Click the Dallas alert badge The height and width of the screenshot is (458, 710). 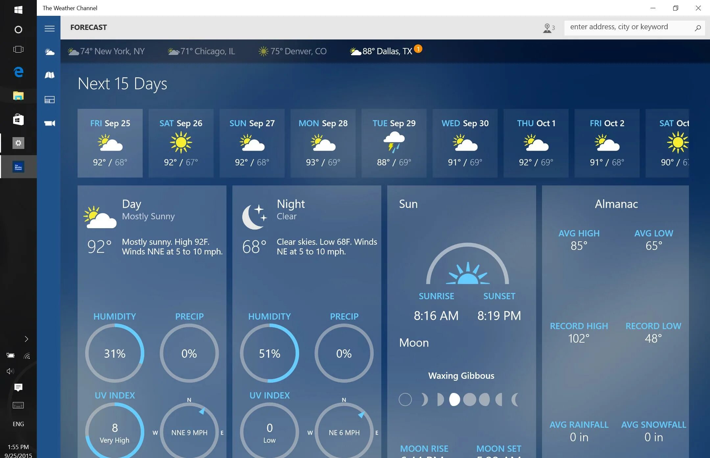click(418, 49)
